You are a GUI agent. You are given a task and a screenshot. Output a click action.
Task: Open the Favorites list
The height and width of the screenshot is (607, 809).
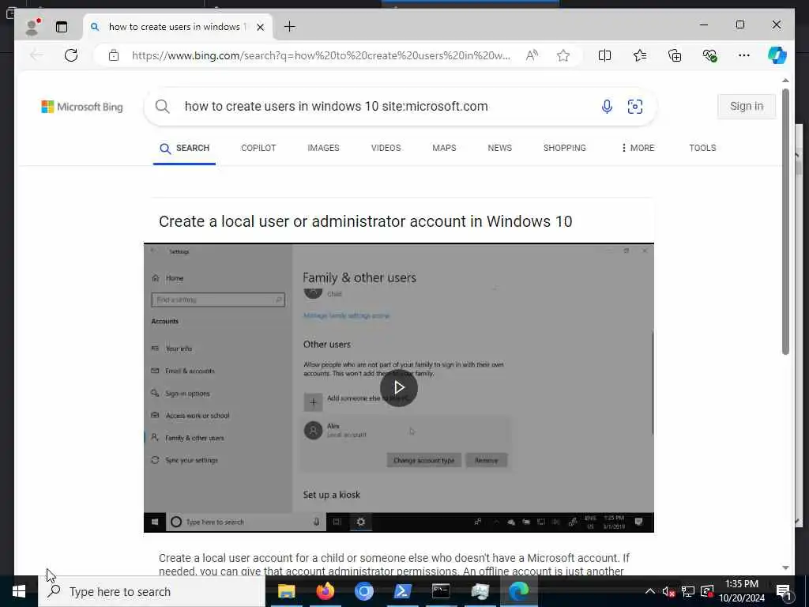click(640, 55)
